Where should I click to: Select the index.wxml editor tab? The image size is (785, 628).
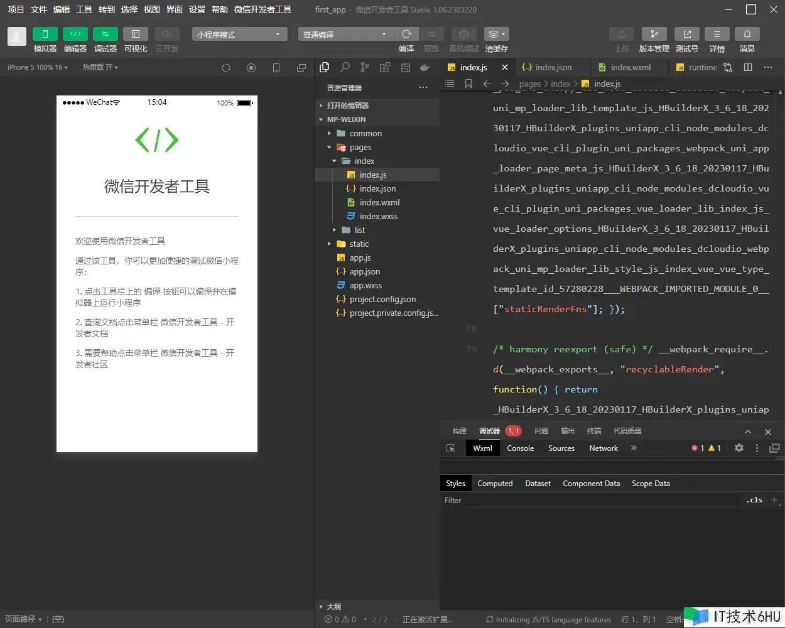[x=630, y=68]
